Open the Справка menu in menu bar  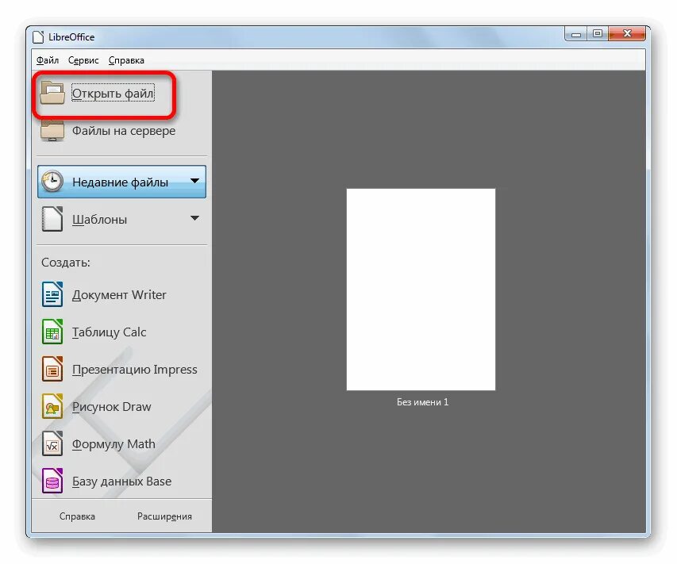coord(126,60)
